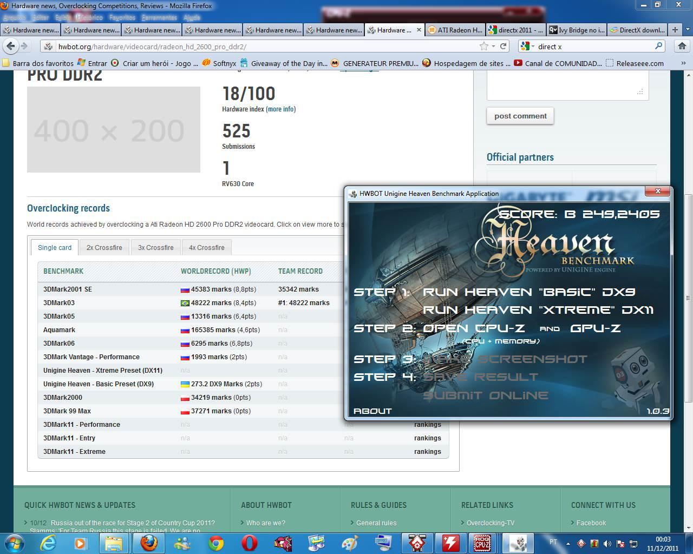Image resolution: width=693 pixels, height=554 pixels.
Task: Launch Internet Explorer from the taskbar
Action: pyautogui.click(x=48, y=543)
